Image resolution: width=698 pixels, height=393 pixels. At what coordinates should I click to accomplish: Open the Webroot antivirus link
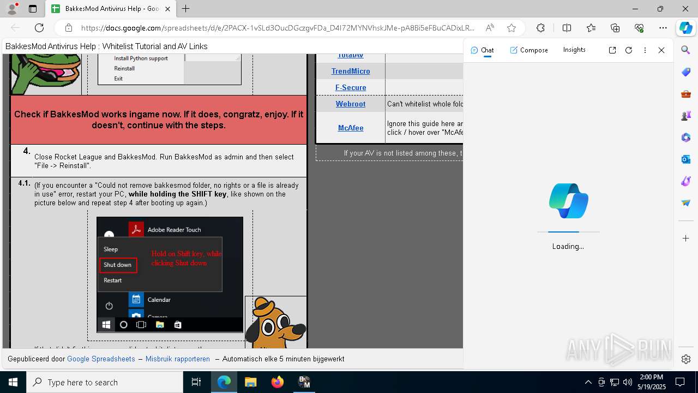351,104
